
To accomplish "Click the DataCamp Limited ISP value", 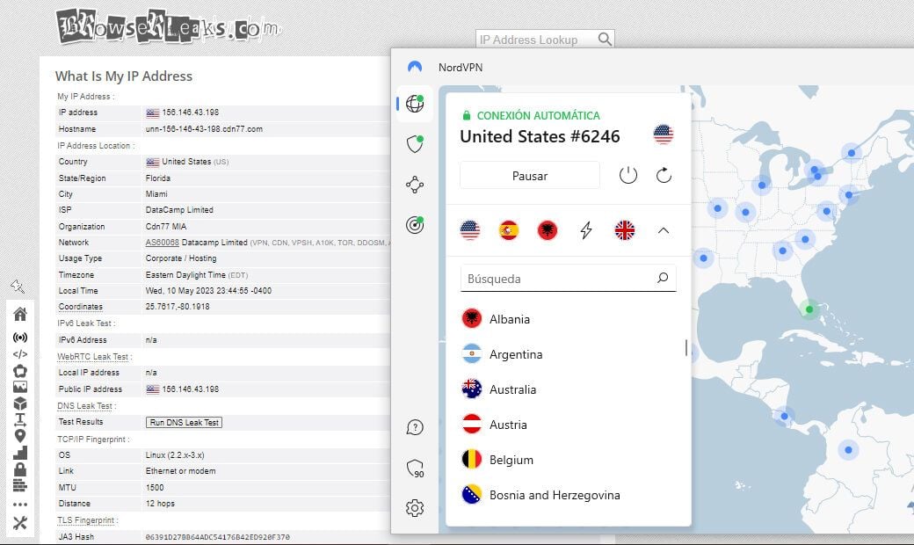I will click(179, 210).
